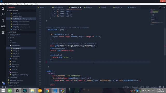The width and height of the screenshot is (166, 93).
Task: Open the Source Control view
Action: [3, 20]
